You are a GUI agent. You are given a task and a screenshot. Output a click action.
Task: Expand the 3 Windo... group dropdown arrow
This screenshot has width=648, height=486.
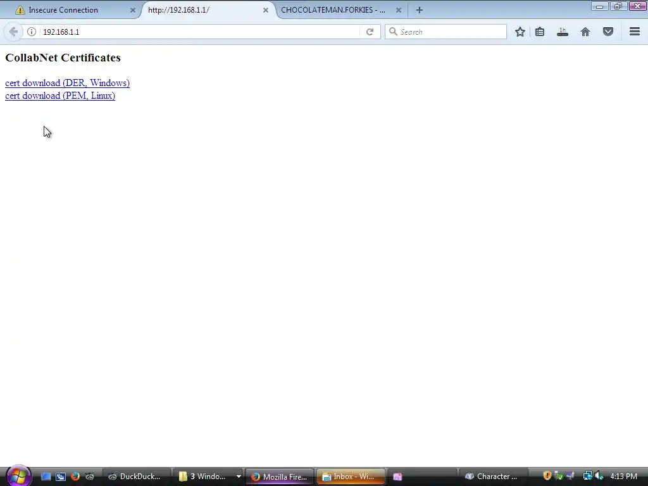pos(239,477)
